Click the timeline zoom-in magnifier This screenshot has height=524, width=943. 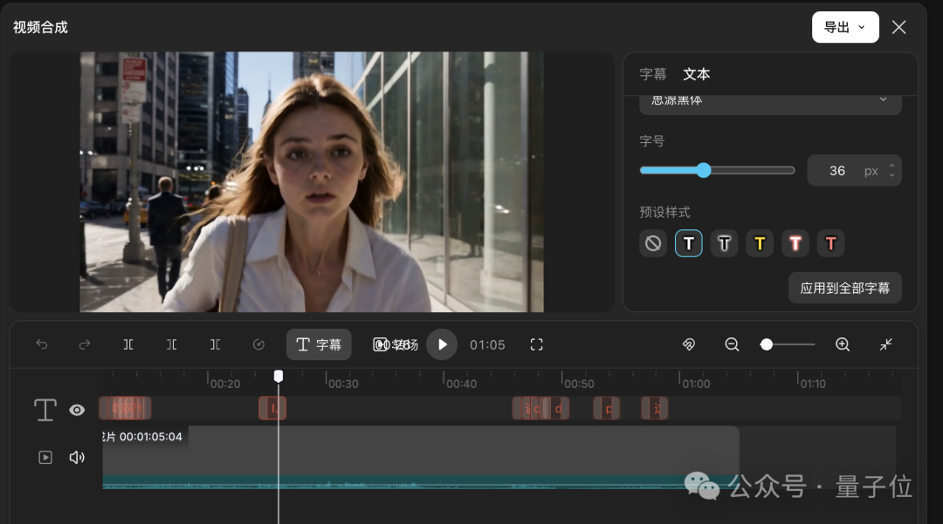pyautogui.click(x=843, y=344)
